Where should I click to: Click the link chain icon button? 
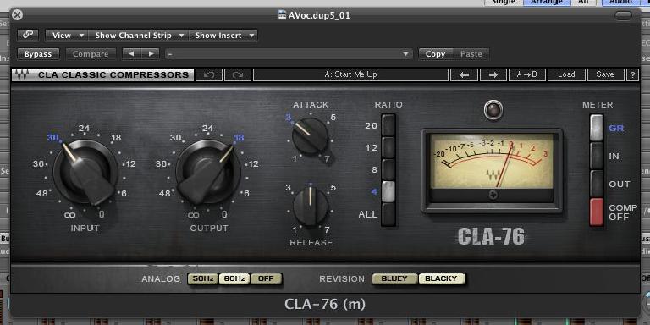[x=28, y=36]
